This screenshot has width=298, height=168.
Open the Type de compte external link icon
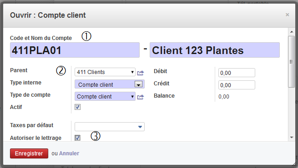(x=141, y=97)
